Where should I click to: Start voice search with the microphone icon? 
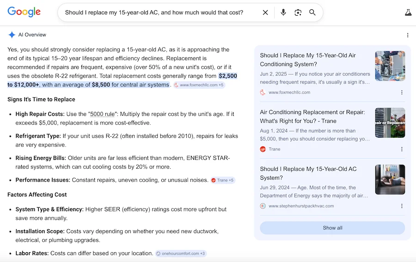(x=283, y=12)
